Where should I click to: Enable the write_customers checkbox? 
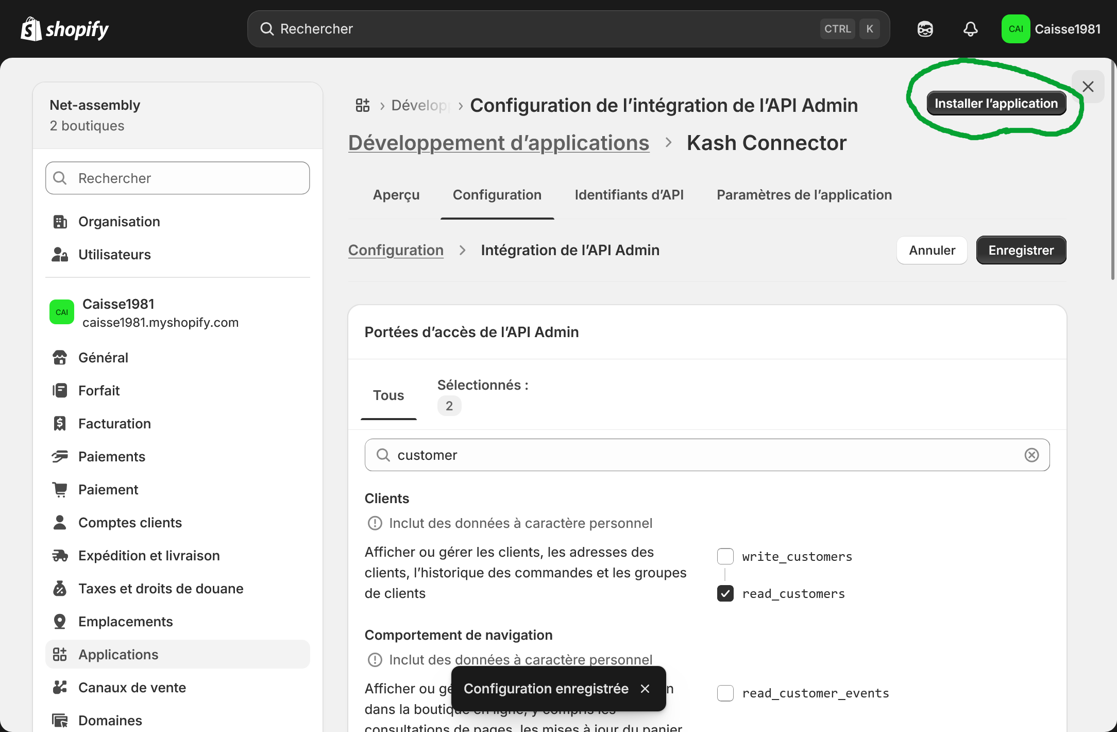[725, 556]
